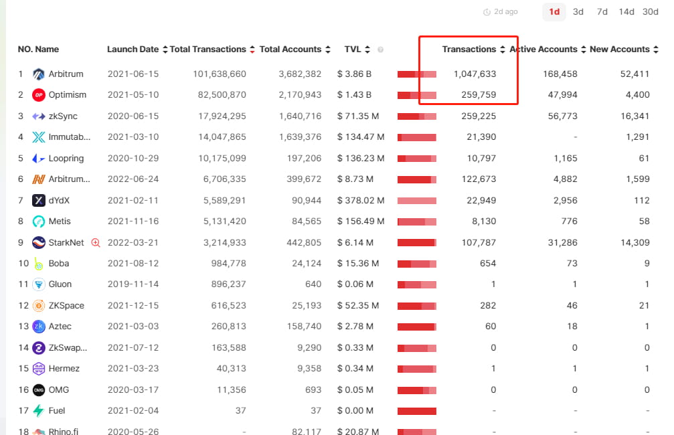Click the magnifier icon beside StarkNet

[x=96, y=242]
